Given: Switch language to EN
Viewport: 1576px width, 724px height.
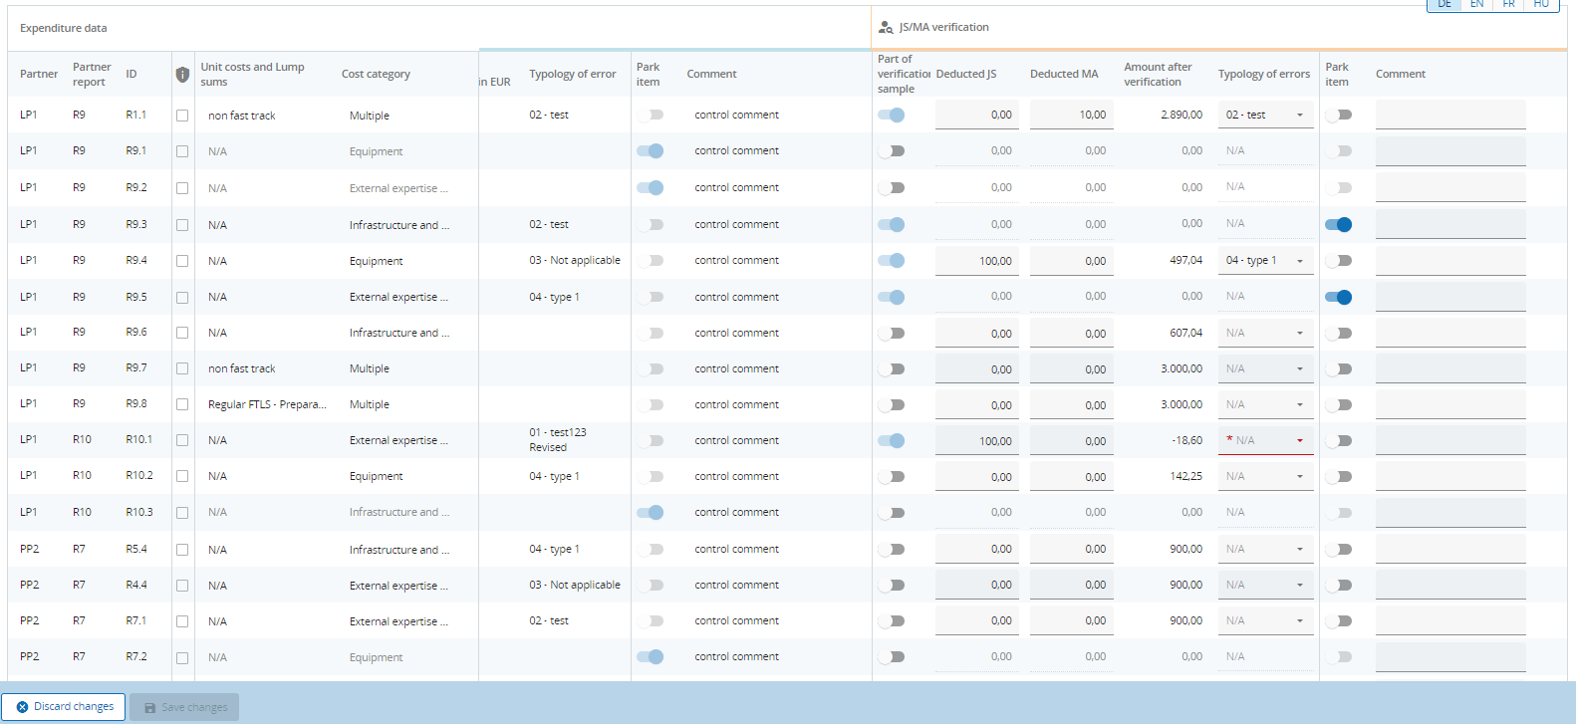Looking at the screenshot, I should (x=1476, y=5).
